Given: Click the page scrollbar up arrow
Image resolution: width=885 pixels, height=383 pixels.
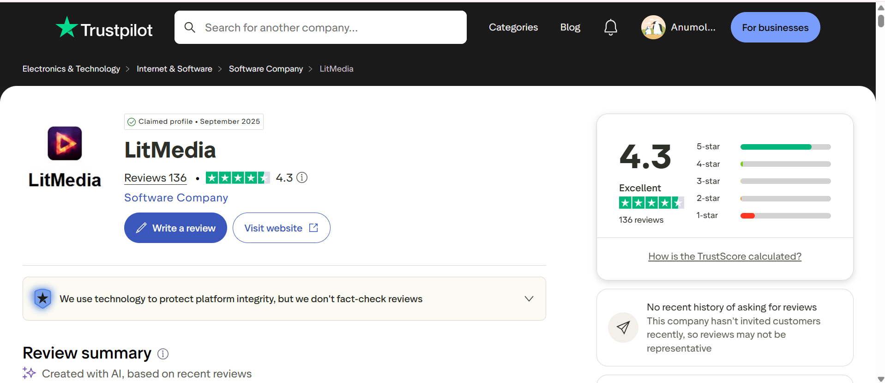Looking at the screenshot, I should pos(881,7).
